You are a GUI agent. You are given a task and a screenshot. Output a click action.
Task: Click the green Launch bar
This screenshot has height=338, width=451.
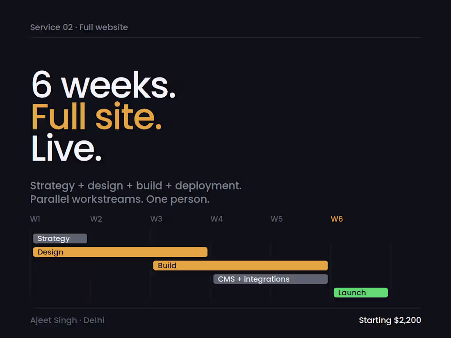(x=361, y=293)
